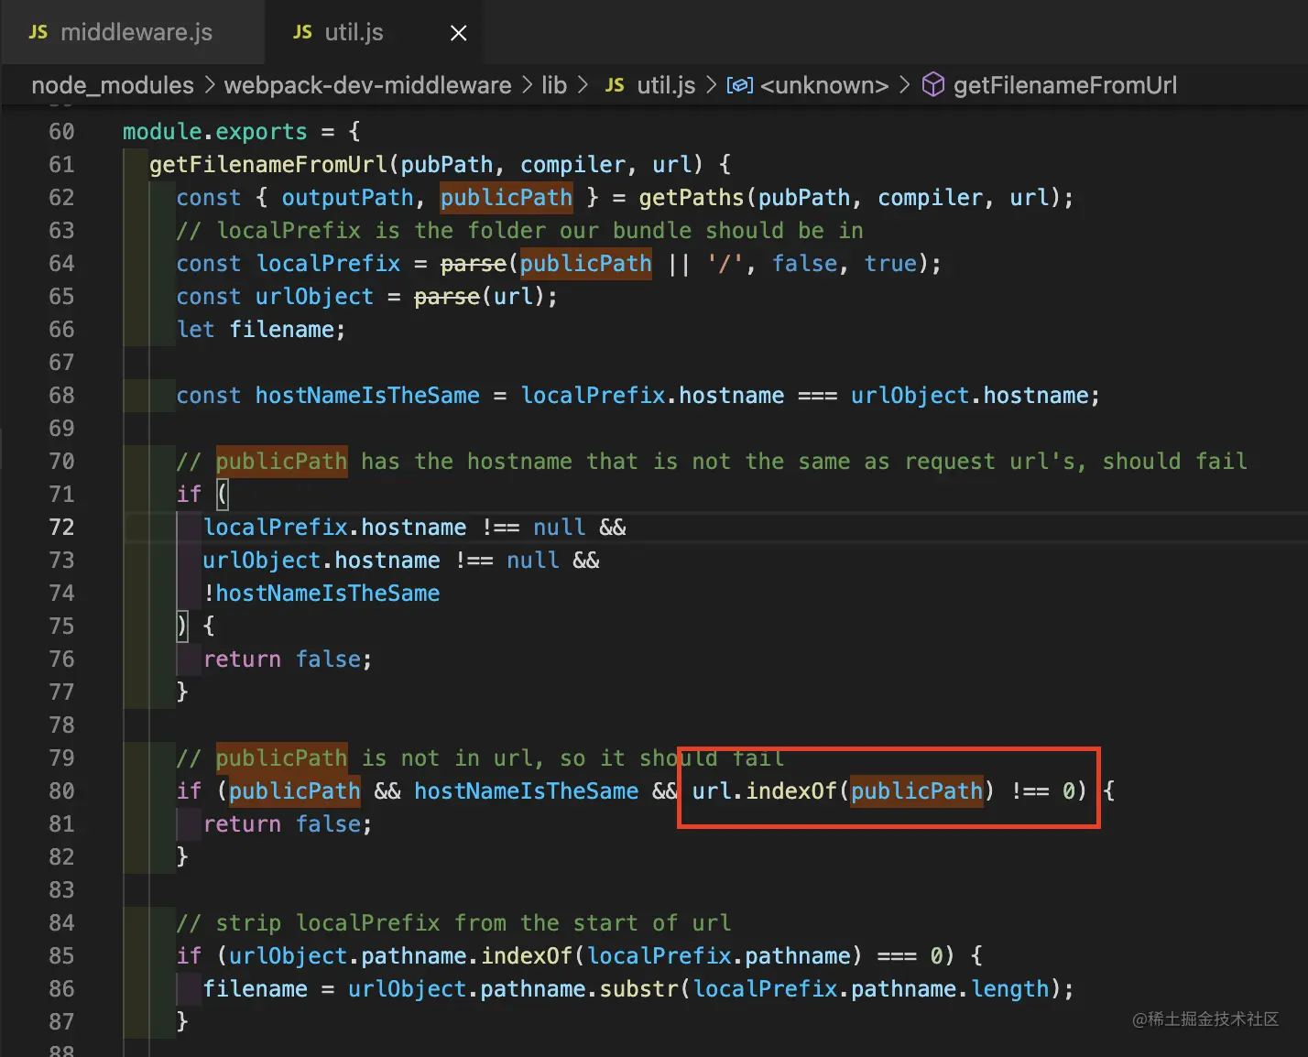
Task: Click 'substr' on line 86
Action: tap(639, 989)
